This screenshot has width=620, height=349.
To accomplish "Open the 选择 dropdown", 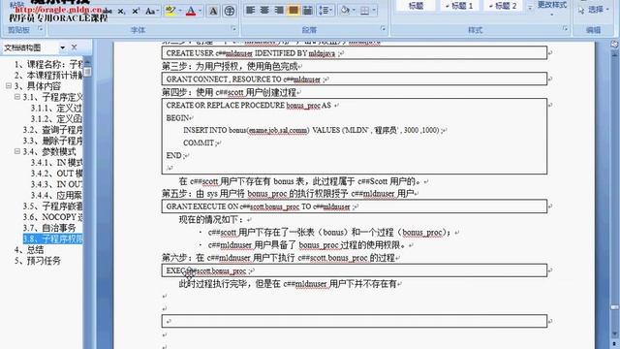I will click(593, 10).
